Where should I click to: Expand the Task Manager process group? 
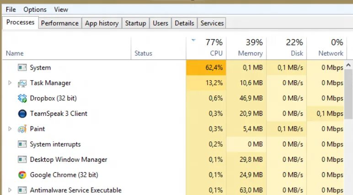click(x=10, y=83)
